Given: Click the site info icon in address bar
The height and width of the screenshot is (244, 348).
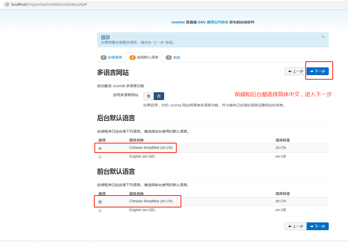Looking at the screenshot, I should tap(7, 4).
